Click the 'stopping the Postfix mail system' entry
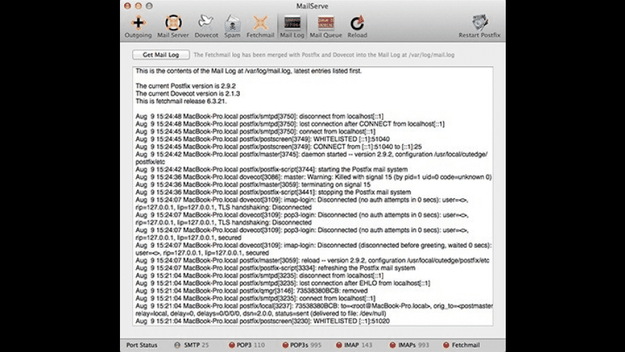This screenshot has height=352, width=625. tap(273, 192)
